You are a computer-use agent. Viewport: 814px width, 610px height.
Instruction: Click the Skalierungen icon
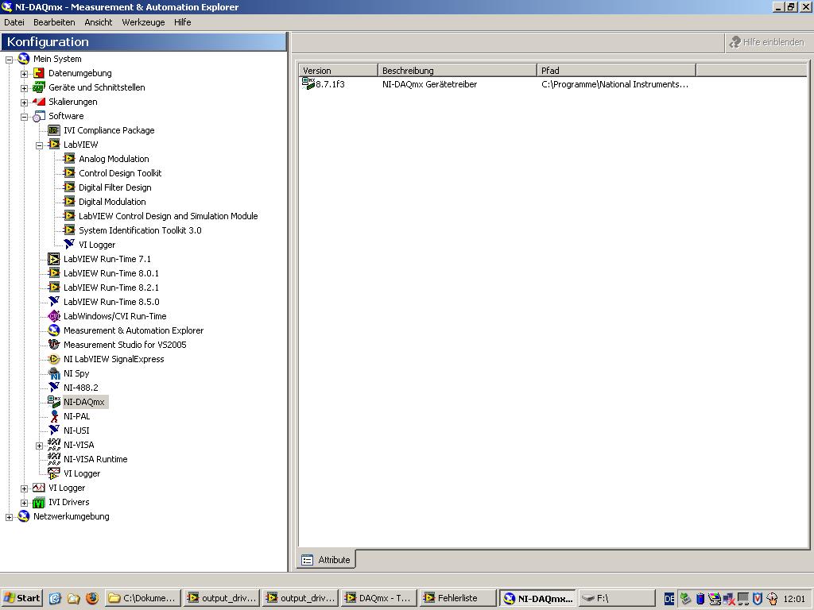click(39, 102)
